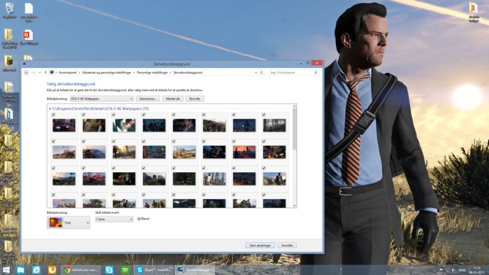Toggle the Bland checkbox
The image size is (489, 275).
pos(139,219)
